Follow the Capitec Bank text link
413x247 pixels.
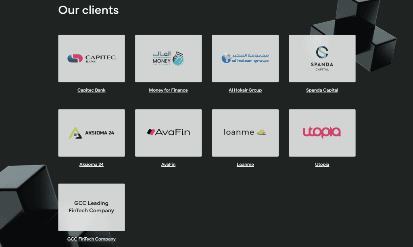92,90
